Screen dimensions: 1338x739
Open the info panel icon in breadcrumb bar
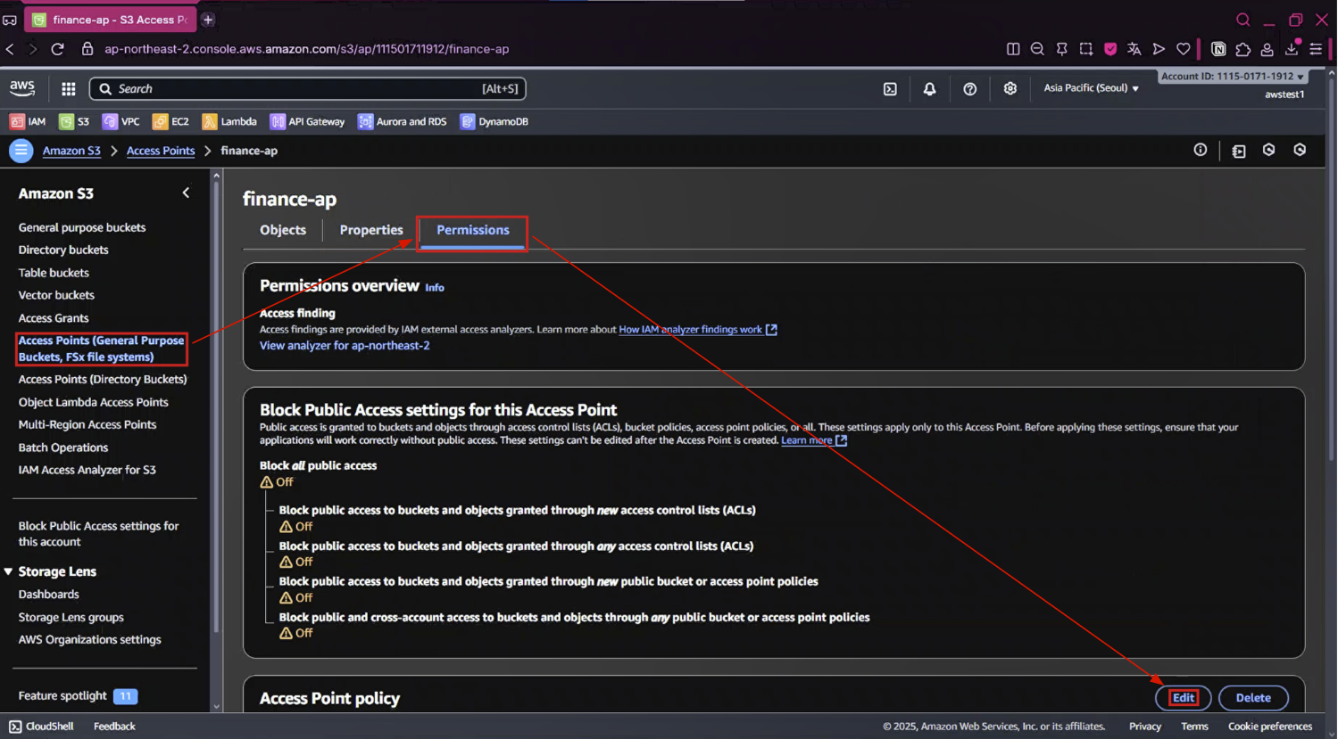[1201, 150]
